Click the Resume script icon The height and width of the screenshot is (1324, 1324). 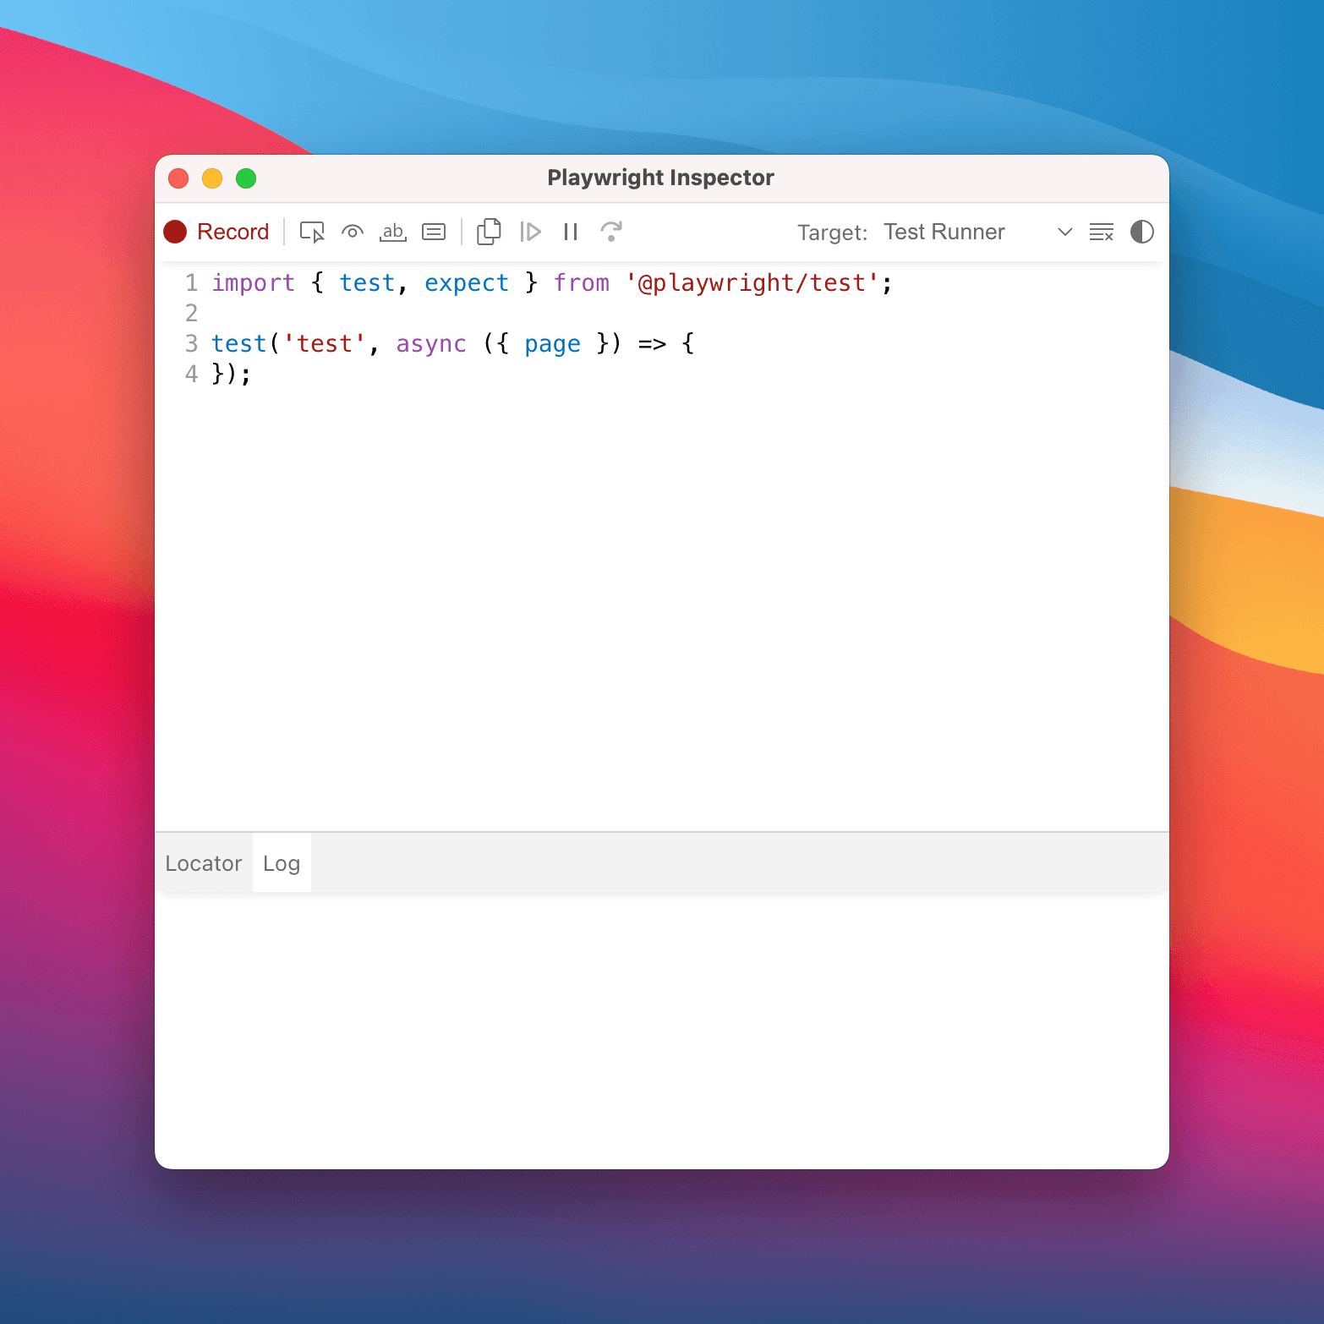(x=531, y=232)
